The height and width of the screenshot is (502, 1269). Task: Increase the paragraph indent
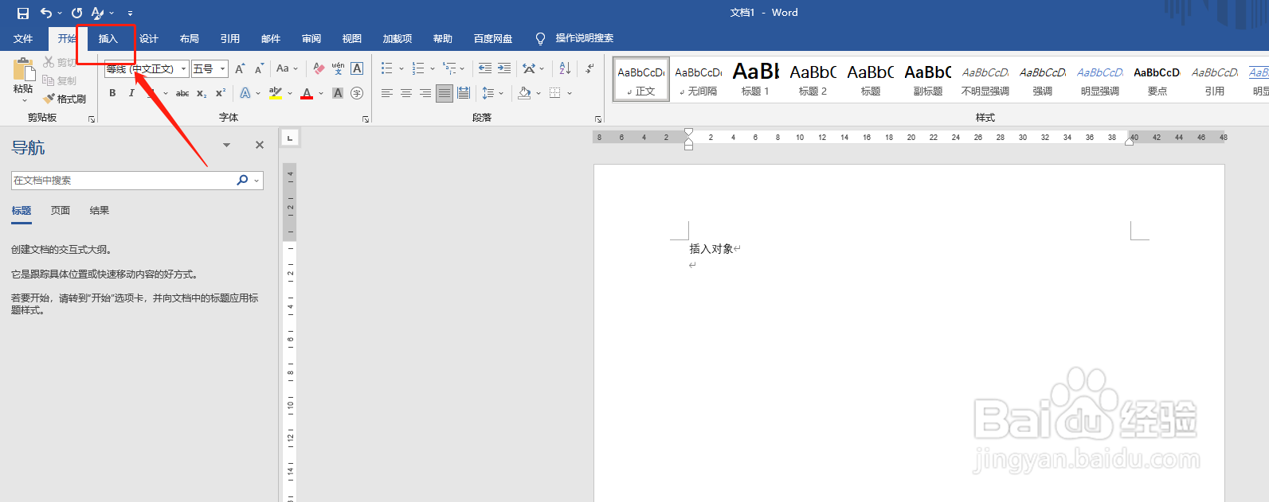[x=504, y=69]
